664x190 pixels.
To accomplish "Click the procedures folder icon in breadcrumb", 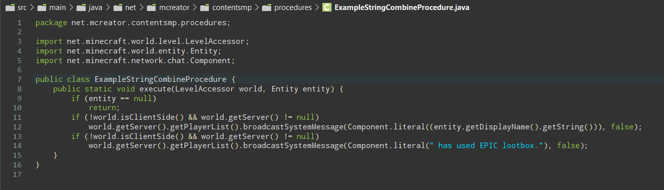I will point(266,8).
